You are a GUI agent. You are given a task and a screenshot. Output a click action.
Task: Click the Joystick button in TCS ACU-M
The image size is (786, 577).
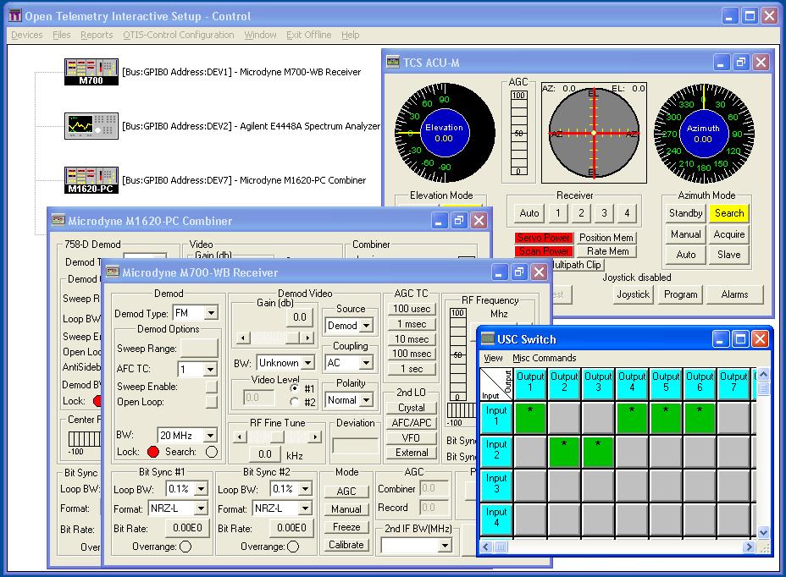[633, 294]
